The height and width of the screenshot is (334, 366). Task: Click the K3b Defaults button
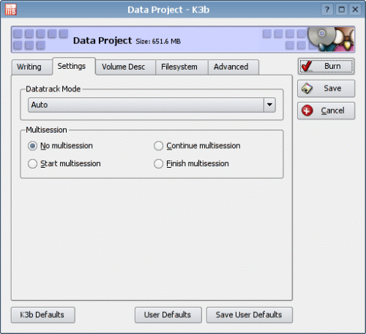(43, 315)
